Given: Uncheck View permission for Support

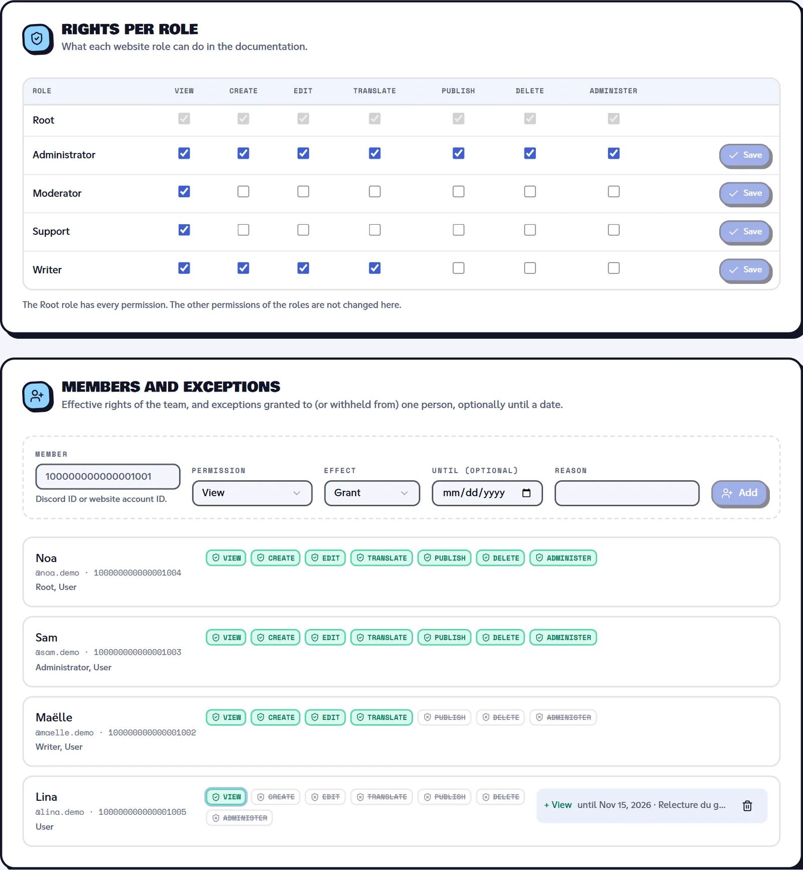Looking at the screenshot, I should [184, 230].
